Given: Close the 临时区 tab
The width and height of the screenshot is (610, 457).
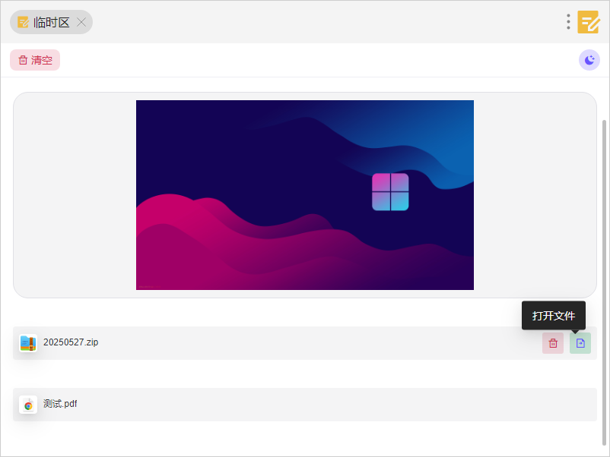Looking at the screenshot, I should pyautogui.click(x=81, y=22).
